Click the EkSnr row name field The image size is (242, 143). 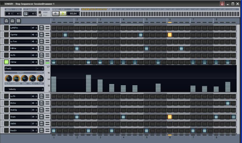pos(20,103)
